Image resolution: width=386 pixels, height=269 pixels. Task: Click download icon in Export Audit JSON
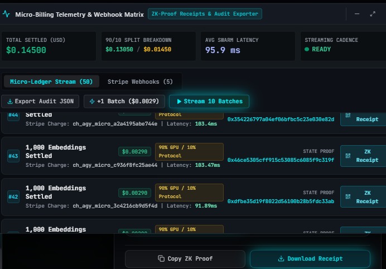coord(10,102)
